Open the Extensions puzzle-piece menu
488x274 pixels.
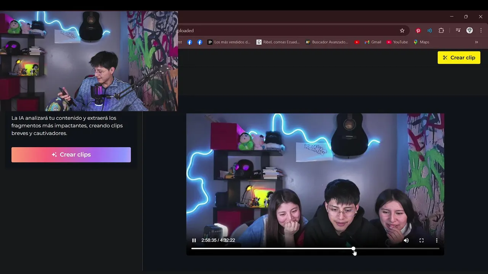[441, 30]
